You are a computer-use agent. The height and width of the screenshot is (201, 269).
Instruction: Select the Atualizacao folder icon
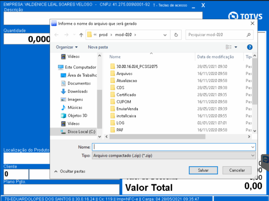(x=113, y=81)
